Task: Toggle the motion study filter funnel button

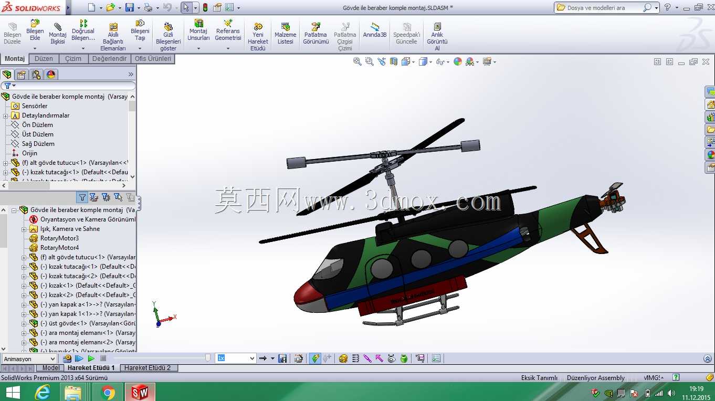Action: click(x=82, y=197)
